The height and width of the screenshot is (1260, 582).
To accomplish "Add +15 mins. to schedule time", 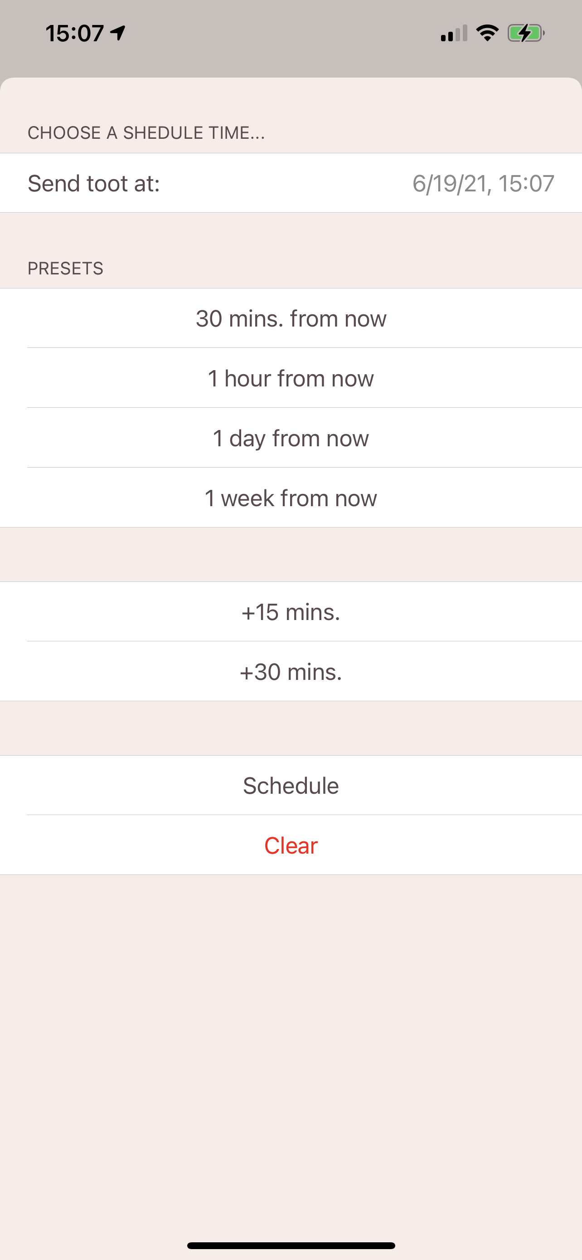I will click(x=291, y=612).
